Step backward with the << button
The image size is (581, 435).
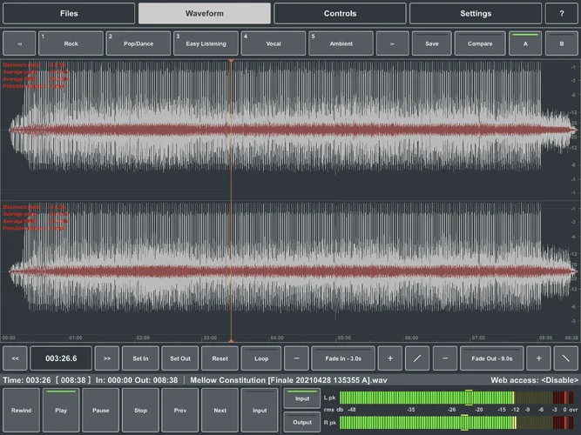15,358
